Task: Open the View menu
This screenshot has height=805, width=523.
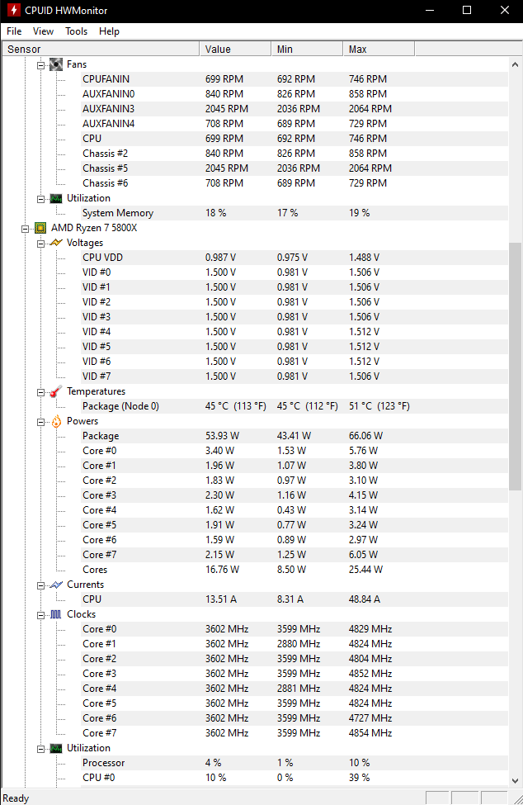Action: (x=43, y=31)
